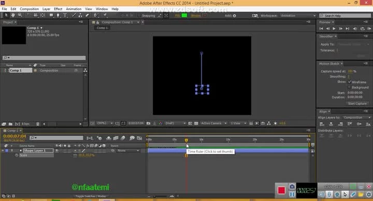Open the Composition menu
The image size is (373, 201).
(x=29, y=9)
